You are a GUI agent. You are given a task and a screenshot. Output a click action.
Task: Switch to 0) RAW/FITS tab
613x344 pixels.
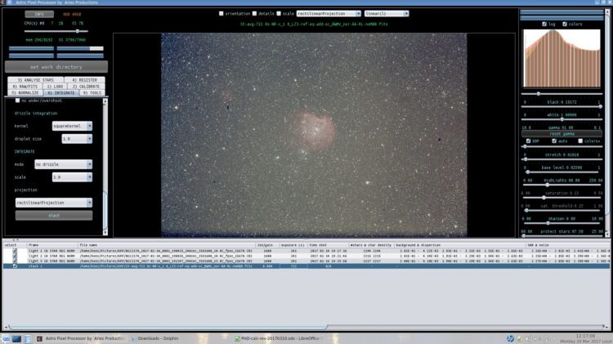25,87
